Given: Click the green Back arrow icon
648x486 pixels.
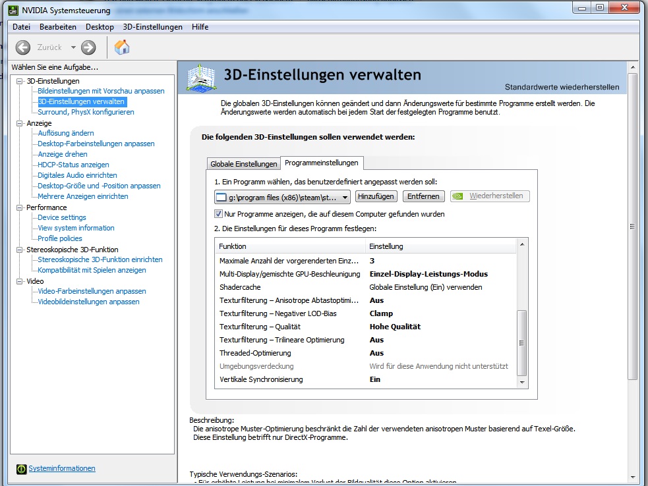Looking at the screenshot, I should click(23, 47).
